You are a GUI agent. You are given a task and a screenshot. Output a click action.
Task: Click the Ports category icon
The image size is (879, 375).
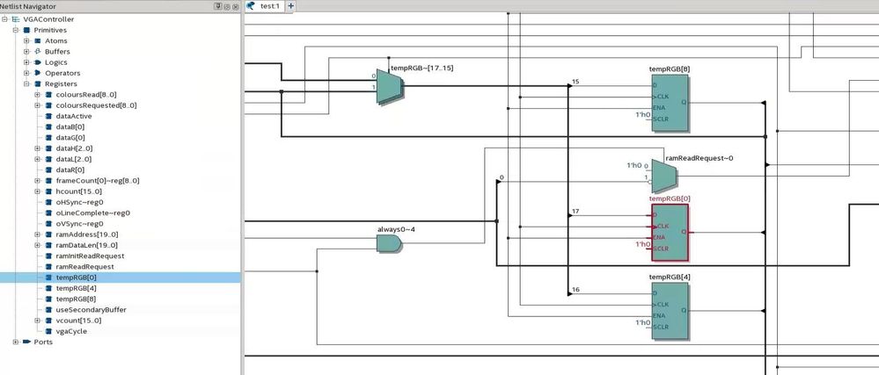click(26, 342)
